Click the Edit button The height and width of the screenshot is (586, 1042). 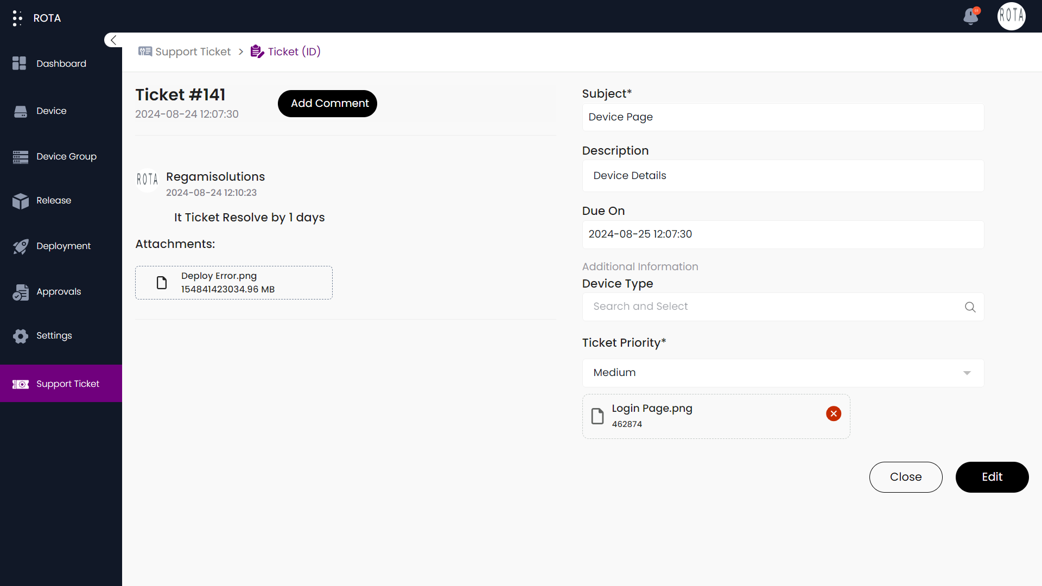coord(992,477)
